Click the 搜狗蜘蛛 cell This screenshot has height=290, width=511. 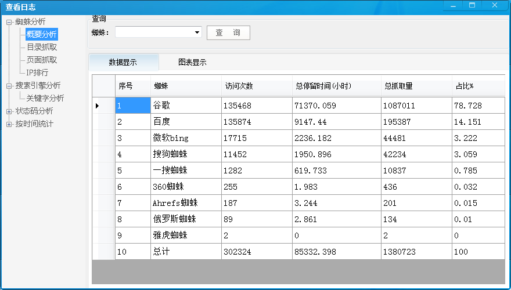coord(186,154)
